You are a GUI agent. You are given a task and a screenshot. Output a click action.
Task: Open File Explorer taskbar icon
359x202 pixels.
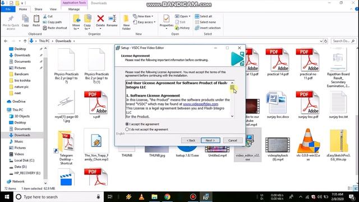coord(154,197)
